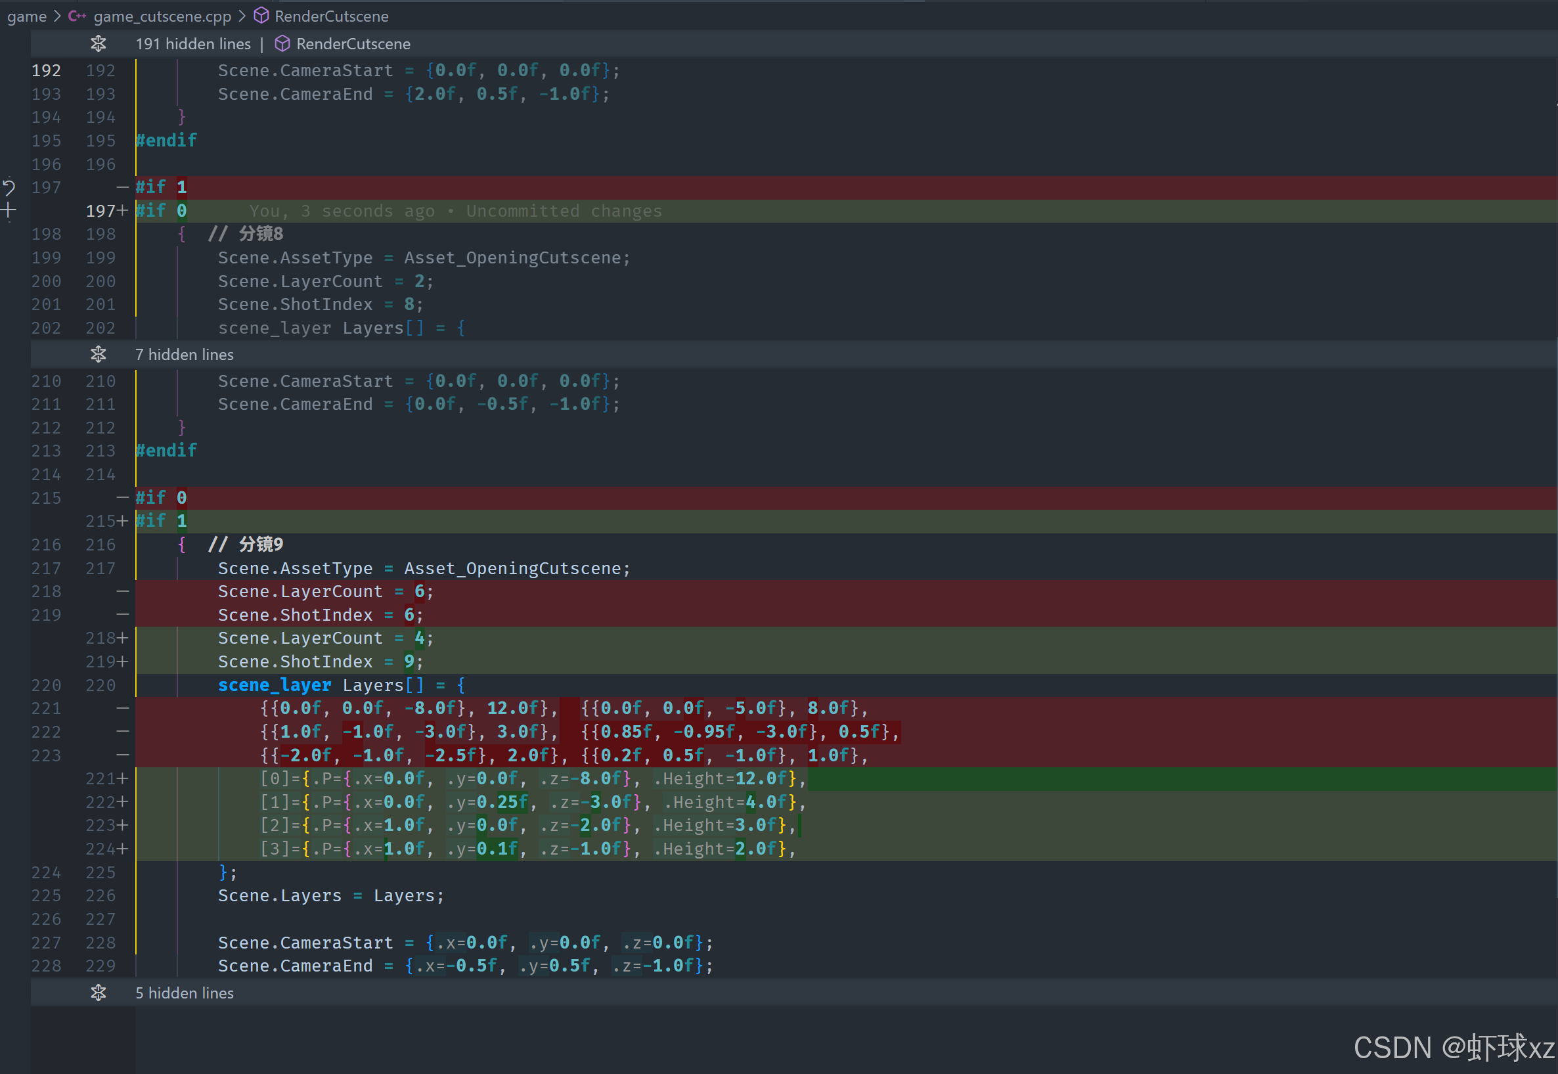Click the revert change arrow beside line 197

(9, 187)
